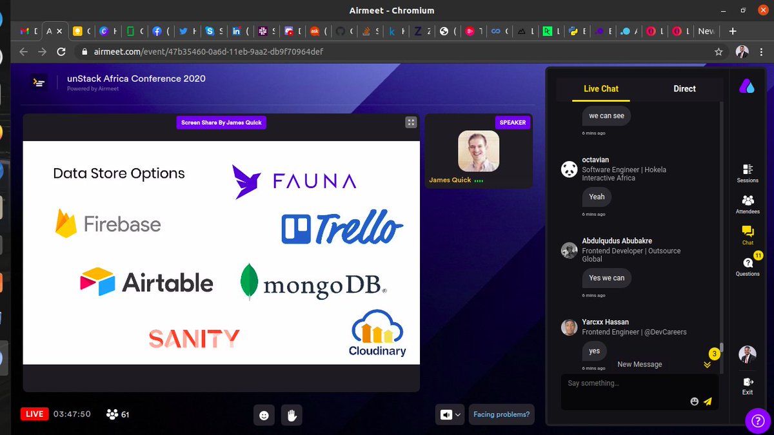The height and width of the screenshot is (435, 774).
Task: Open your profile avatar in Airmeet sidebar
Action: click(x=747, y=354)
